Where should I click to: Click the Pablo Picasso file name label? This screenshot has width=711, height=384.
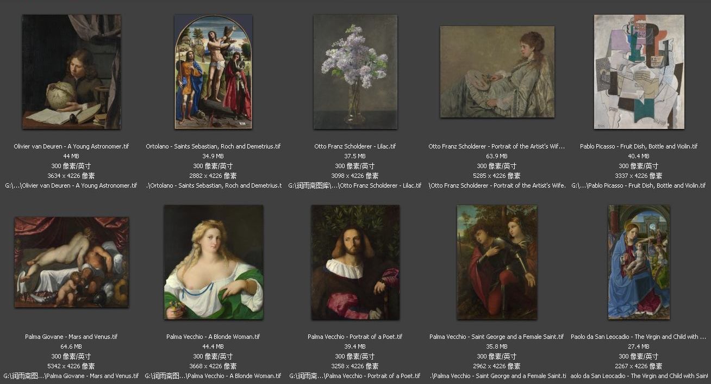click(x=639, y=146)
